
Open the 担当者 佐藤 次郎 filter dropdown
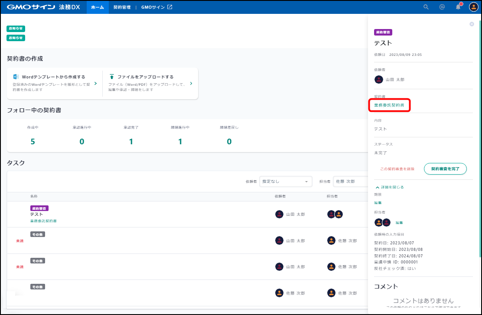point(350,182)
